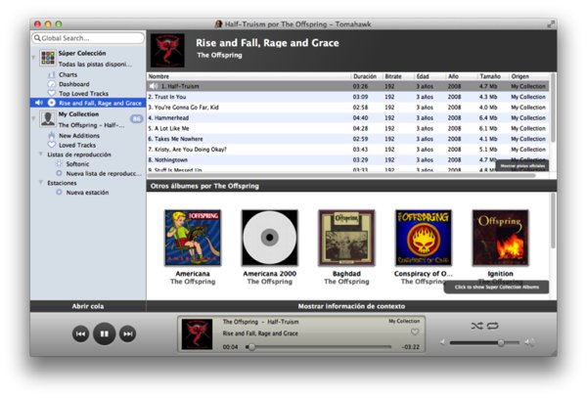Click The Offspring artist name in header
Screen dimensions: 587x398
[x=220, y=55]
